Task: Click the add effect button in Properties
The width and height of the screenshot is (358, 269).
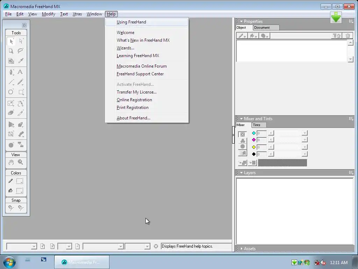Action: [265, 36]
